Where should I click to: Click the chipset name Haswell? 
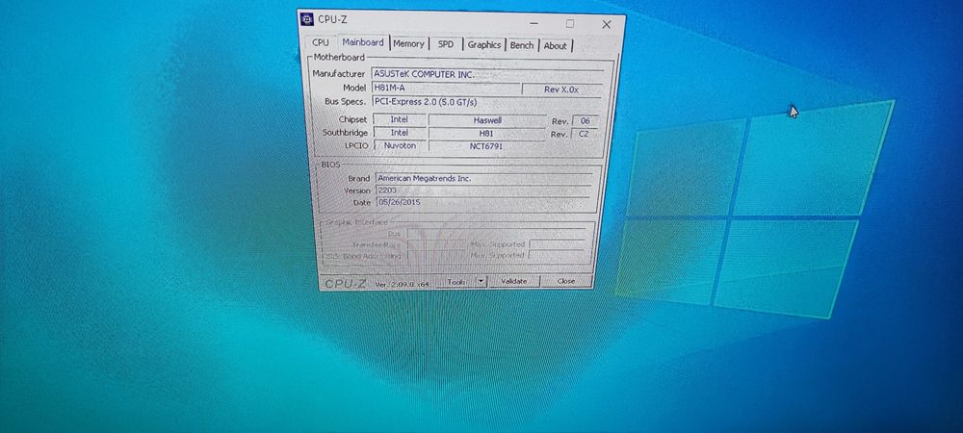point(486,121)
